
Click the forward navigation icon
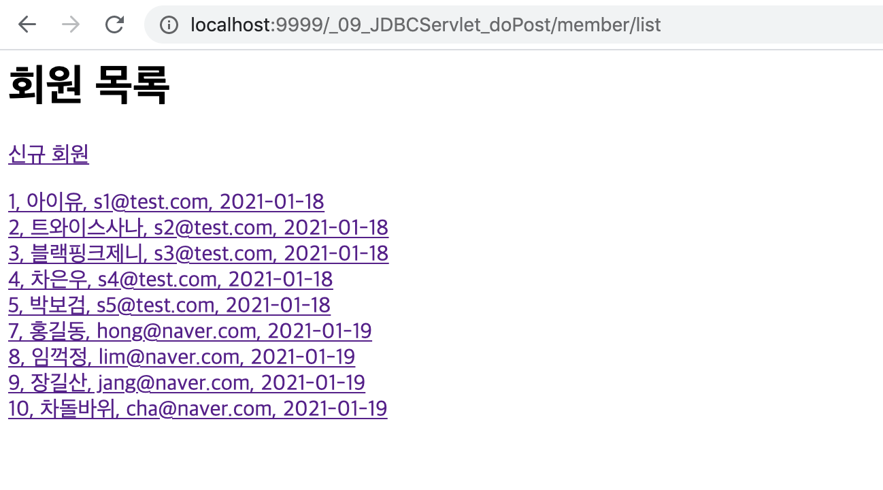[x=70, y=24]
